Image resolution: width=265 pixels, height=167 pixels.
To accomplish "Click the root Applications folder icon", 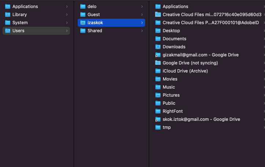I will point(8,7).
